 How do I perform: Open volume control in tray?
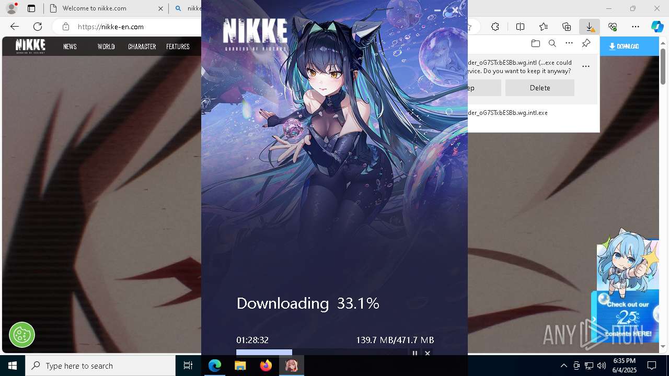602,366
